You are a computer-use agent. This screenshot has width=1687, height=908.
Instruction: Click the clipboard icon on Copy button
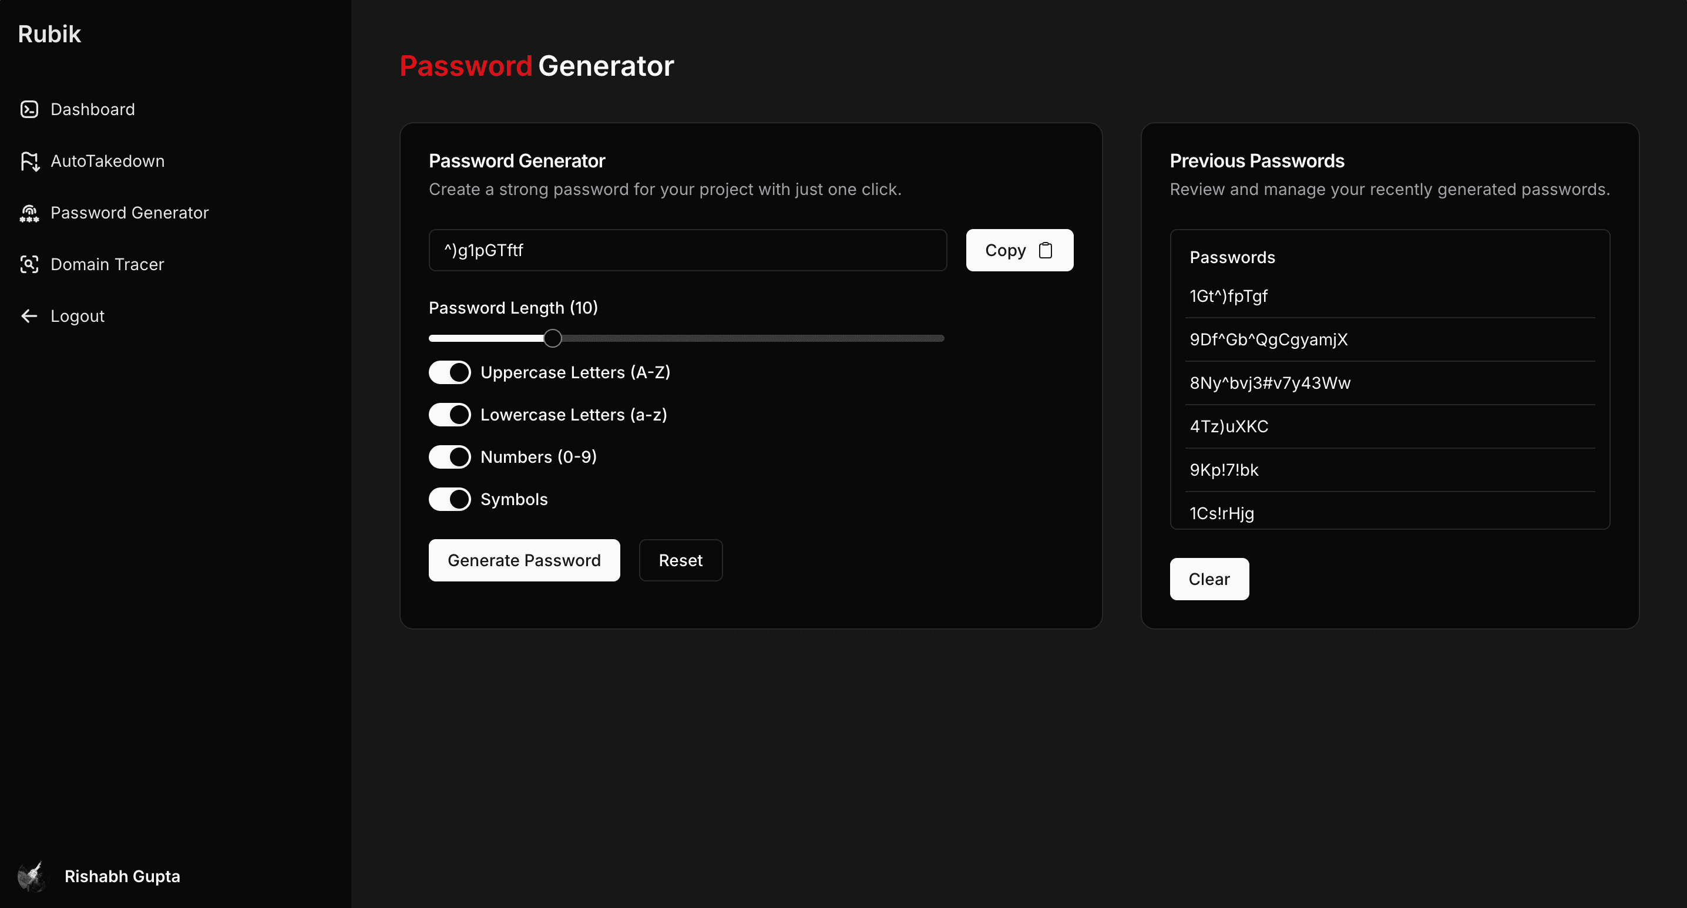[1046, 250]
